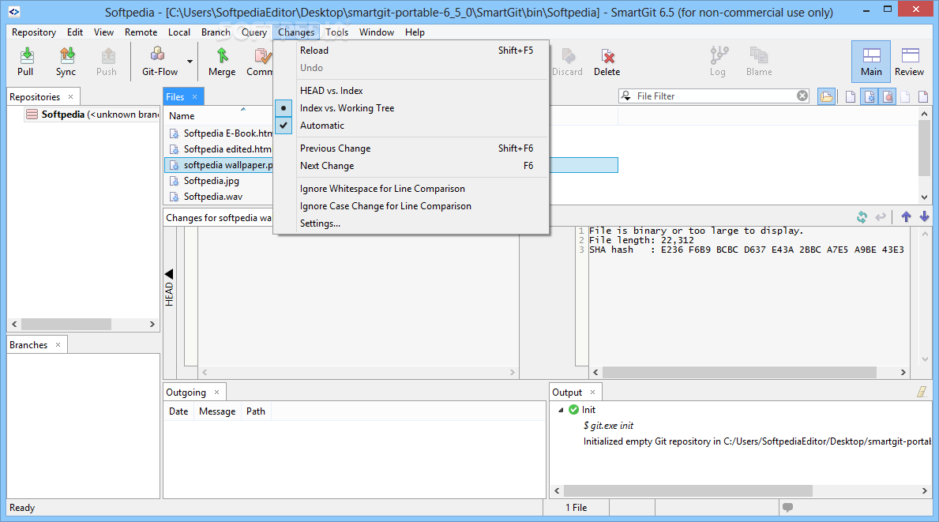
Task: Click the speech bubble icon in status bar
Action: click(787, 507)
